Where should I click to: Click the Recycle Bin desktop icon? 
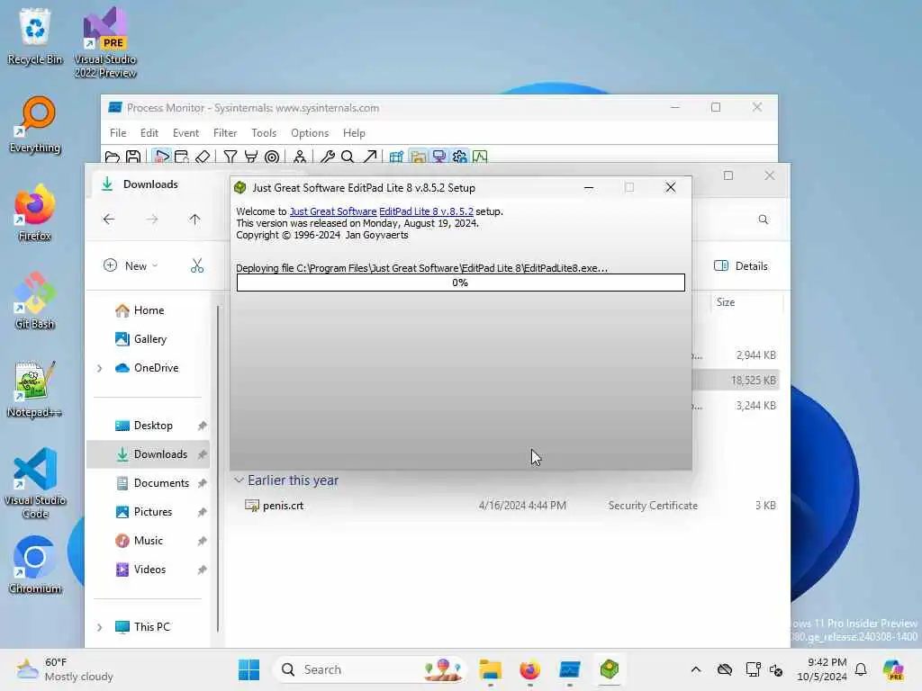click(x=35, y=36)
